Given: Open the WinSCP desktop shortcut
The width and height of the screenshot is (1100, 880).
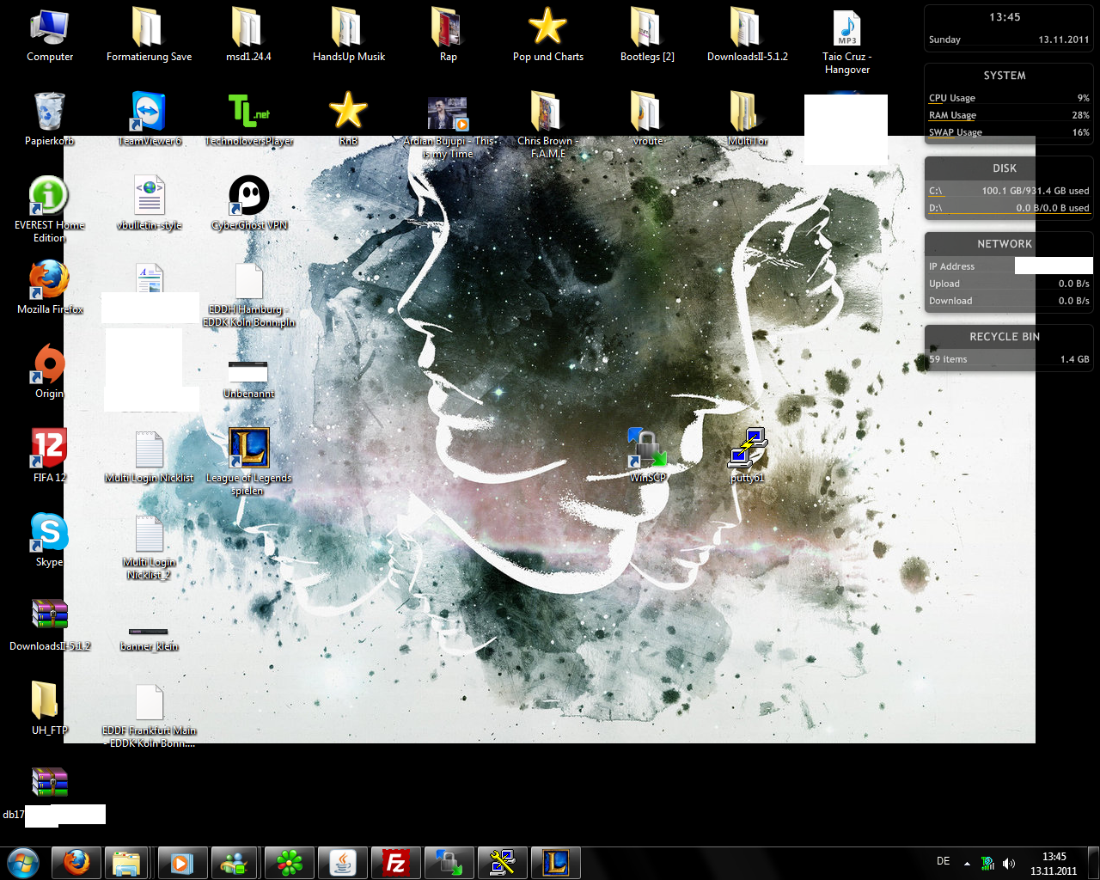Looking at the screenshot, I should pos(647,449).
